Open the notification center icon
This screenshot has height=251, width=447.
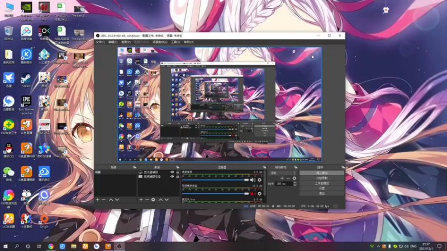pyautogui.click(x=439, y=246)
